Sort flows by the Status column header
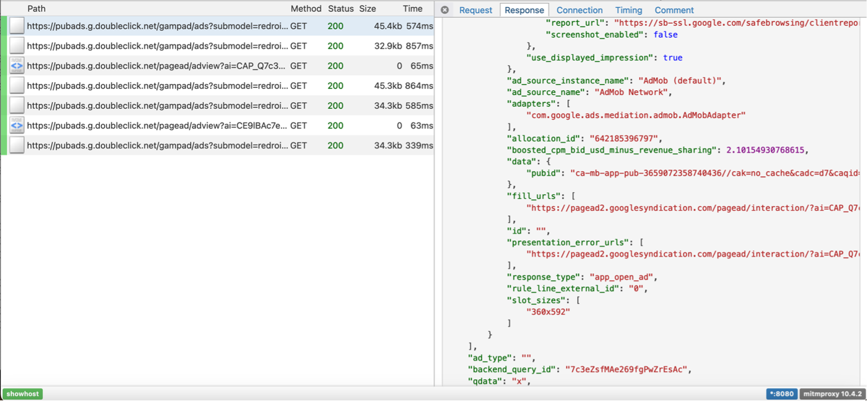 coord(340,9)
